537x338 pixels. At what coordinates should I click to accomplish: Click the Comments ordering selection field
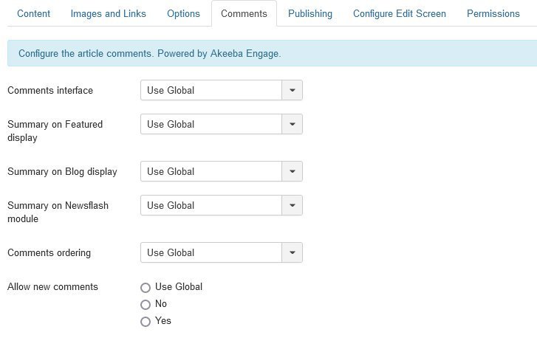tap(211, 252)
